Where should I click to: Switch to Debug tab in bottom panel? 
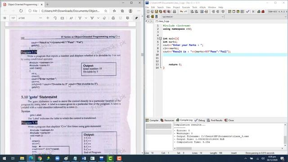pyautogui.click(x=199, y=120)
